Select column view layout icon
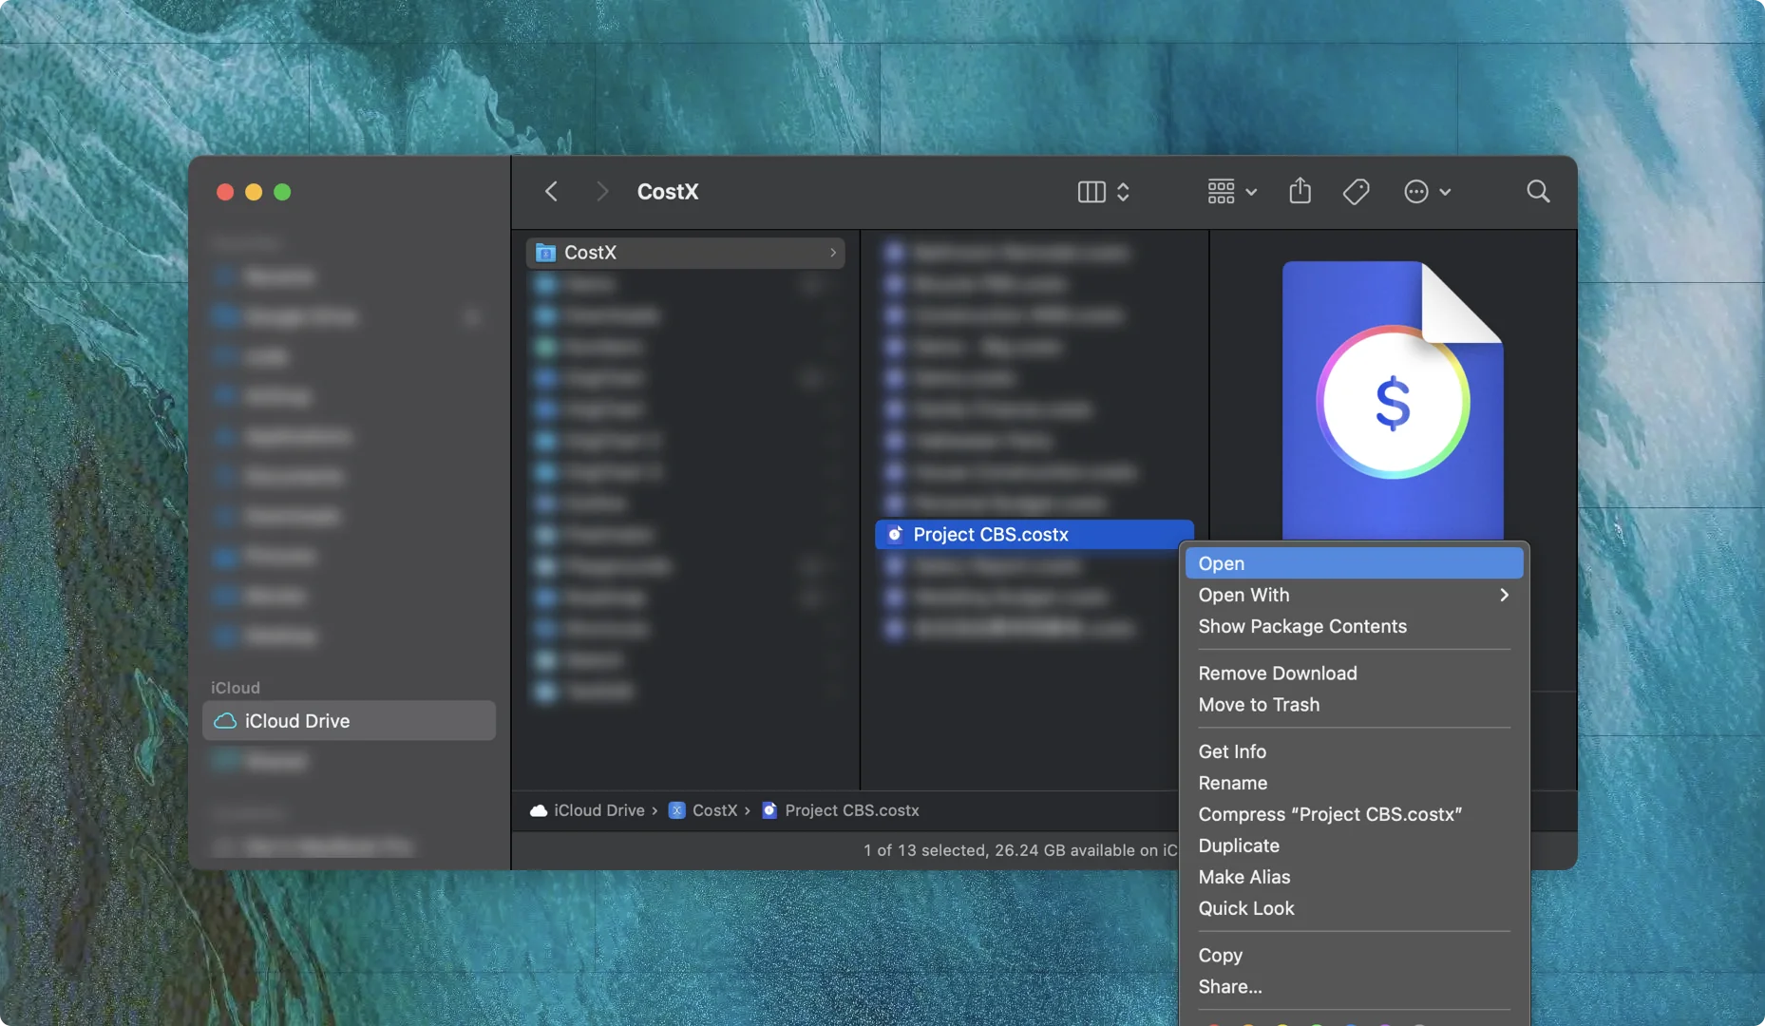Viewport: 1765px width, 1026px height. (1090, 191)
